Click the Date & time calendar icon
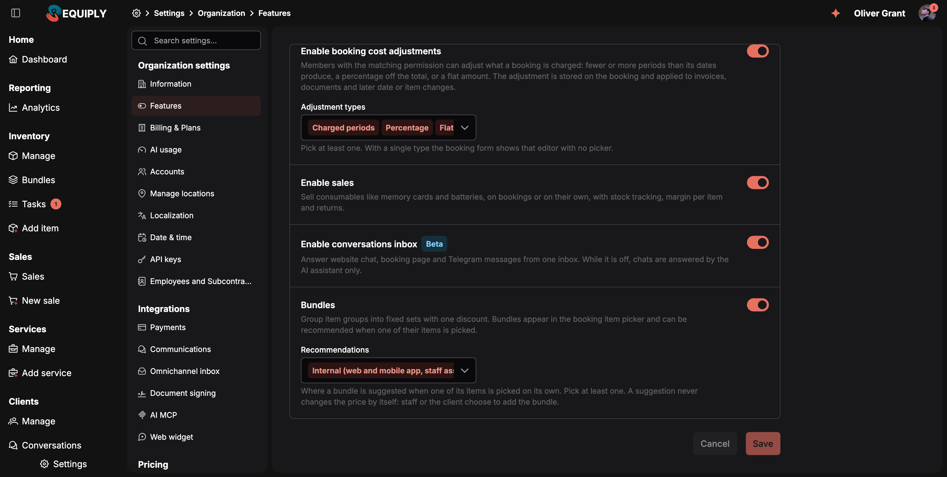 point(142,237)
